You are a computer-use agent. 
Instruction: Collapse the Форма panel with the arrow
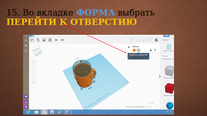(x=129, y=47)
